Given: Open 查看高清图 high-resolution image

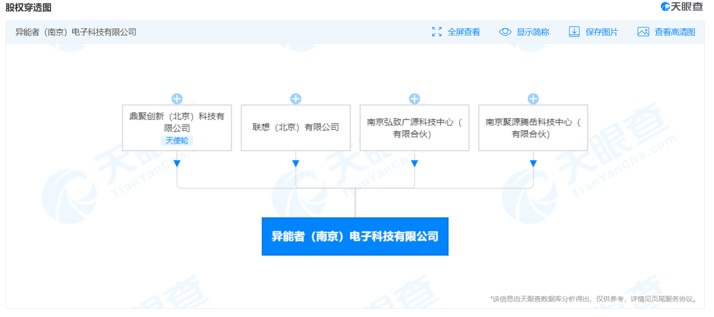Looking at the screenshot, I should tap(675, 32).
